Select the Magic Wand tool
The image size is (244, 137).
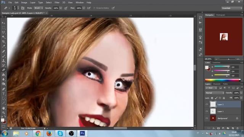(x=3, y=37)
